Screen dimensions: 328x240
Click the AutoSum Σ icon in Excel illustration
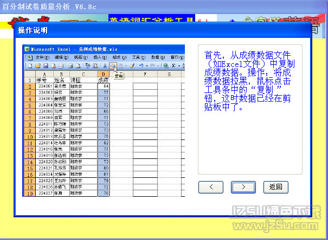(173, 66)
